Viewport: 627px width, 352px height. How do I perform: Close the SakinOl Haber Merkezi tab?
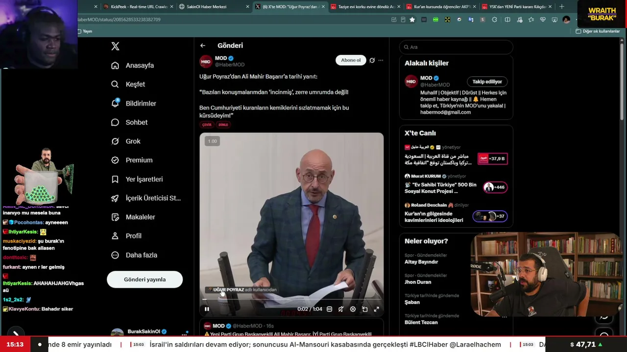click(x=247, y=7)
